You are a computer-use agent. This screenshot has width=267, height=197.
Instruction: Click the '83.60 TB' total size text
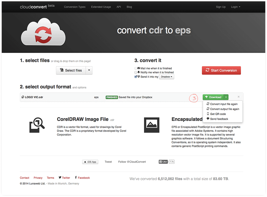220,179
